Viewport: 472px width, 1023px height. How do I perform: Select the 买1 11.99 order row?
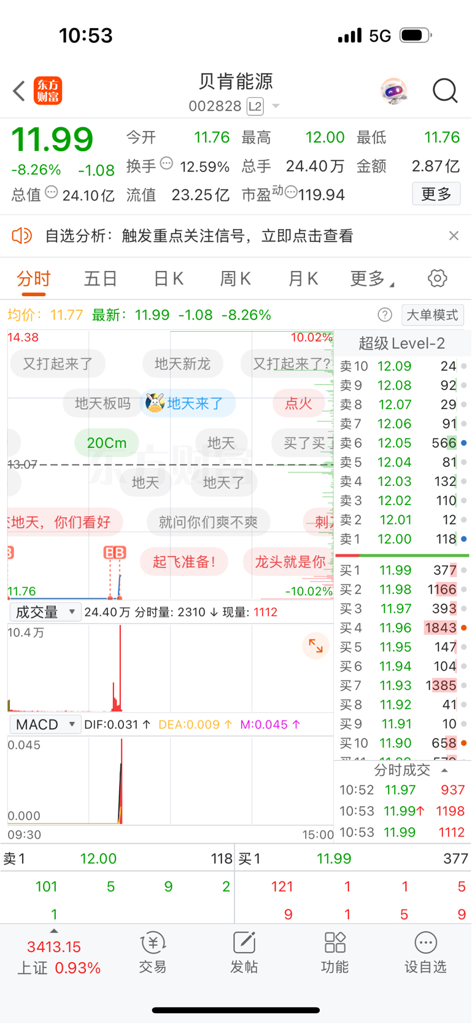click(403, 570)
